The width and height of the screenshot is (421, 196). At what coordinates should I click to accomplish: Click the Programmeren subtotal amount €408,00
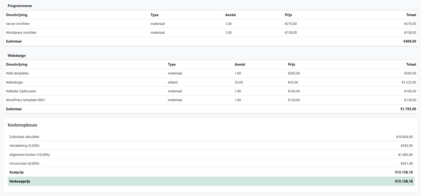click(x=410, y=41)
